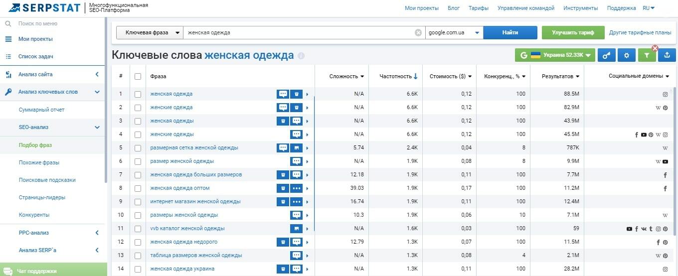The height and width of the screenshot is (276, 678).
Task: Click the info icon beside the page title
Action: [x=301, y=56]
